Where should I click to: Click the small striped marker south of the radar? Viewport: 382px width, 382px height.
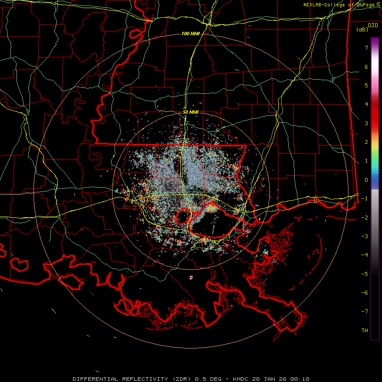point(191,277)
